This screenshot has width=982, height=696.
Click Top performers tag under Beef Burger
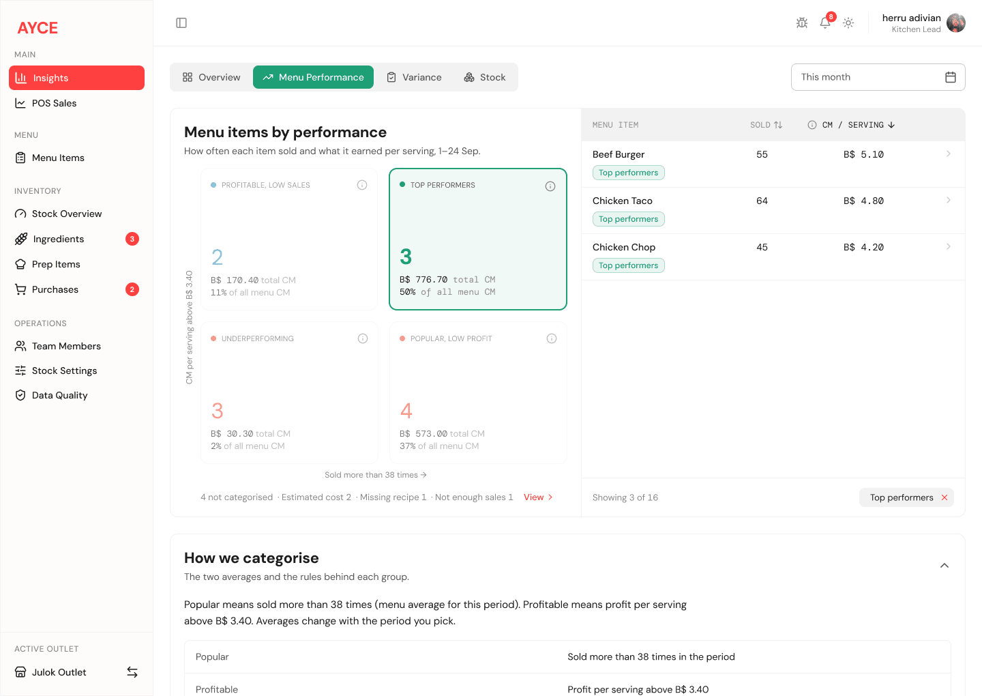point(629,173)
